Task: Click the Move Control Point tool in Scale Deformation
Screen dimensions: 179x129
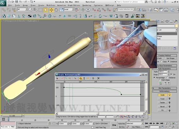Action: 81,78
